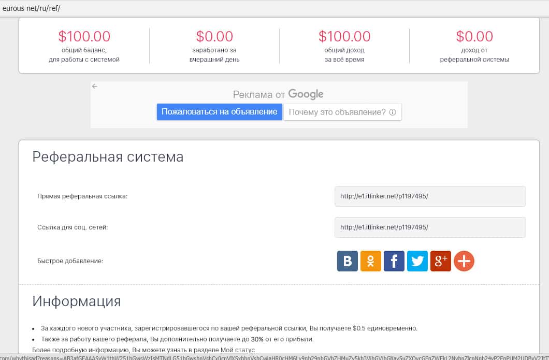Click the Facebook share icon
The width and height of the screenshot is (549, 360).
(x=394, y=261)
